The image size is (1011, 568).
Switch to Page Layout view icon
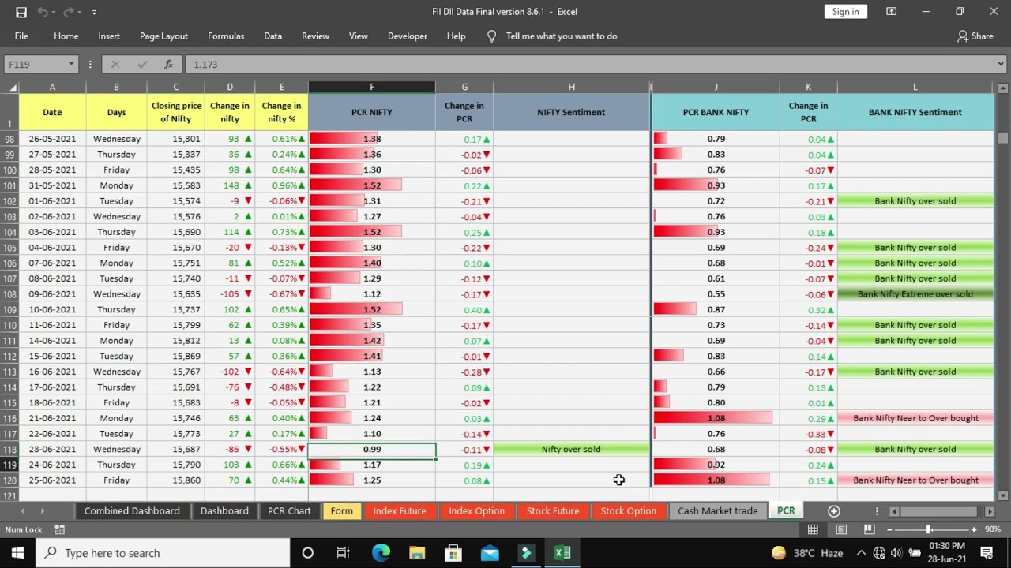pyautogui.click(x=841, y=529)
